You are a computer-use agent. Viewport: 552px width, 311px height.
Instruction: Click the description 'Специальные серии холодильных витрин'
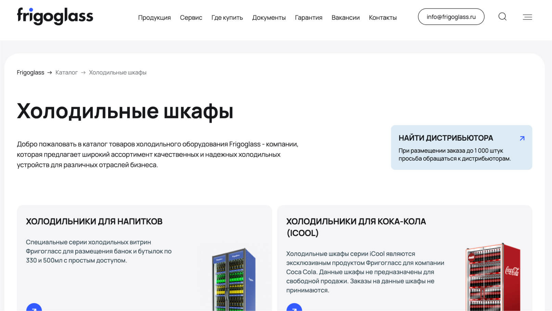[99, 251]
